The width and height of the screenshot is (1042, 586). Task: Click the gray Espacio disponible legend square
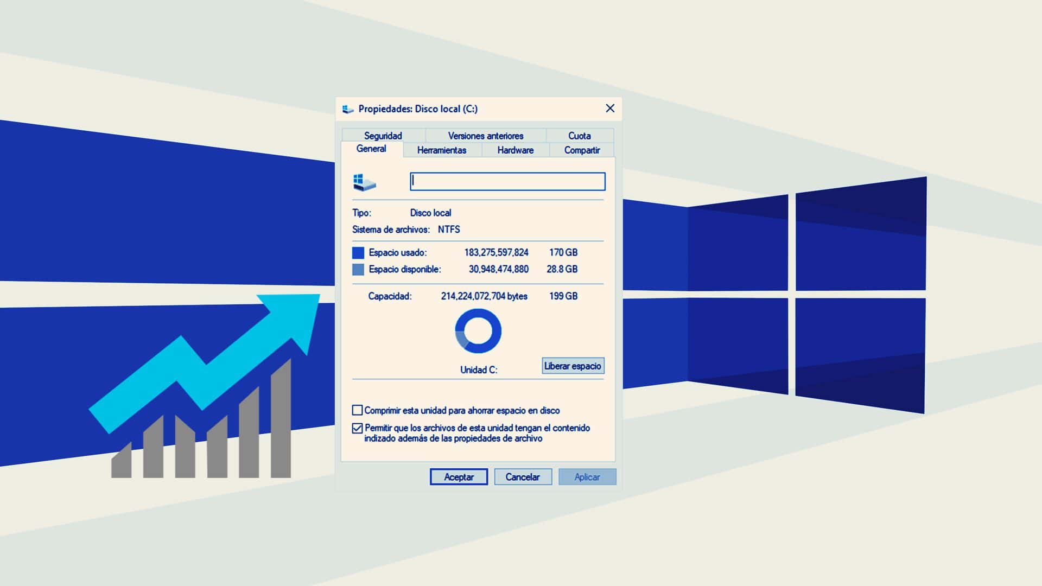(x=358, y=269)
